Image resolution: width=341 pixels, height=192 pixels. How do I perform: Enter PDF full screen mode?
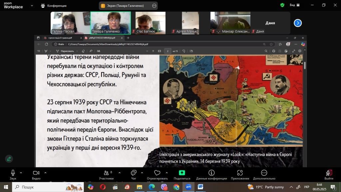(294, 51)
